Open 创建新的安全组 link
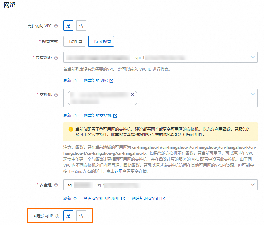 coord(146,198)
